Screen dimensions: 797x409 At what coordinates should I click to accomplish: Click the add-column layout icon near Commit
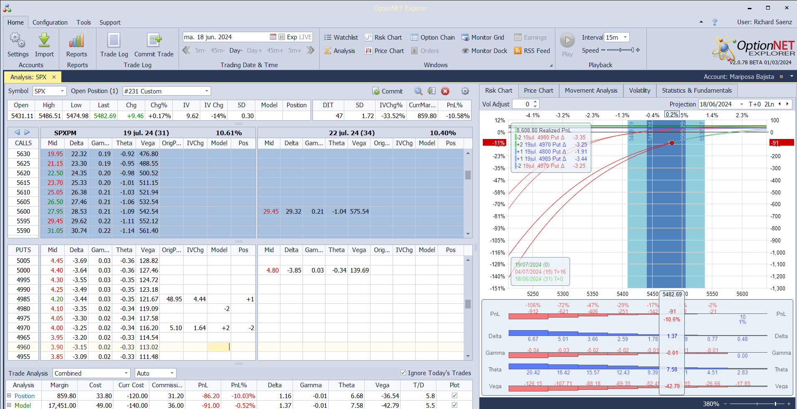[x=431, y=91]
